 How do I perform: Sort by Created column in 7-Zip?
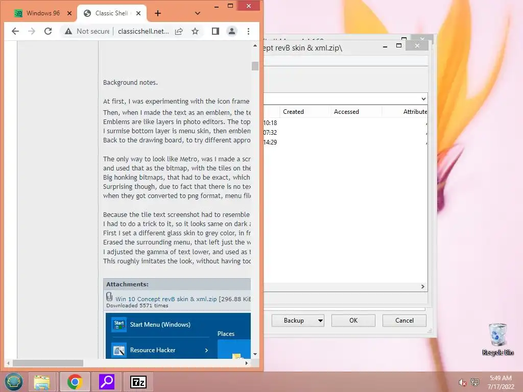[304, 112]
